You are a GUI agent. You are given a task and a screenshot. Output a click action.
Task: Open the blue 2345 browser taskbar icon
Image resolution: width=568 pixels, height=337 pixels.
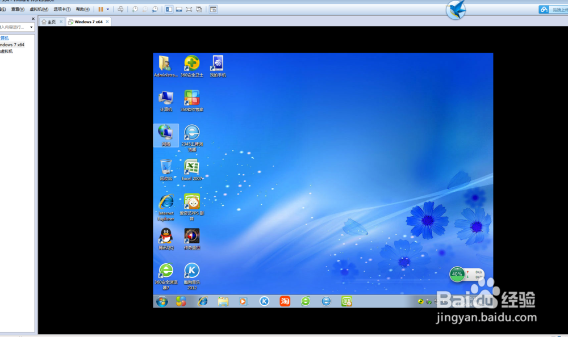pos(326,301)
